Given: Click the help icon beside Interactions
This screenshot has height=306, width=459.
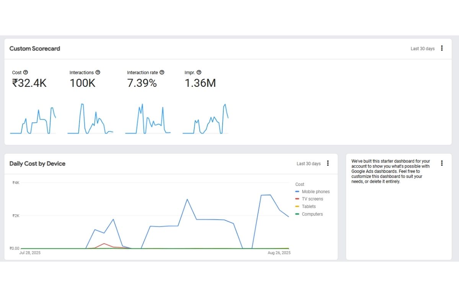Looking at the screenshot, I should tap(98, 72).
